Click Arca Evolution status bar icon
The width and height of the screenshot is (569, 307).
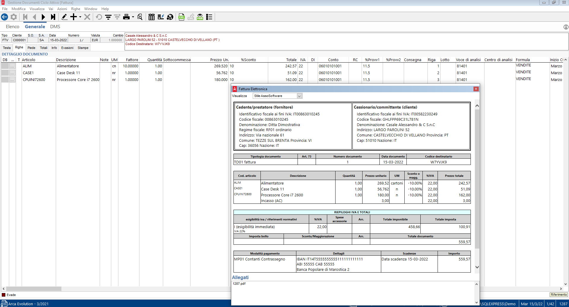click(x=4, y=303)
